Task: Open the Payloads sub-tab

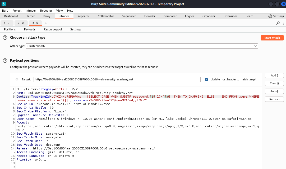Action: [30, 29]
